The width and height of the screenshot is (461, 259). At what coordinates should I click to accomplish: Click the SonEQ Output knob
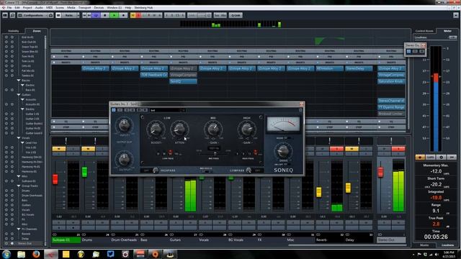124,159
